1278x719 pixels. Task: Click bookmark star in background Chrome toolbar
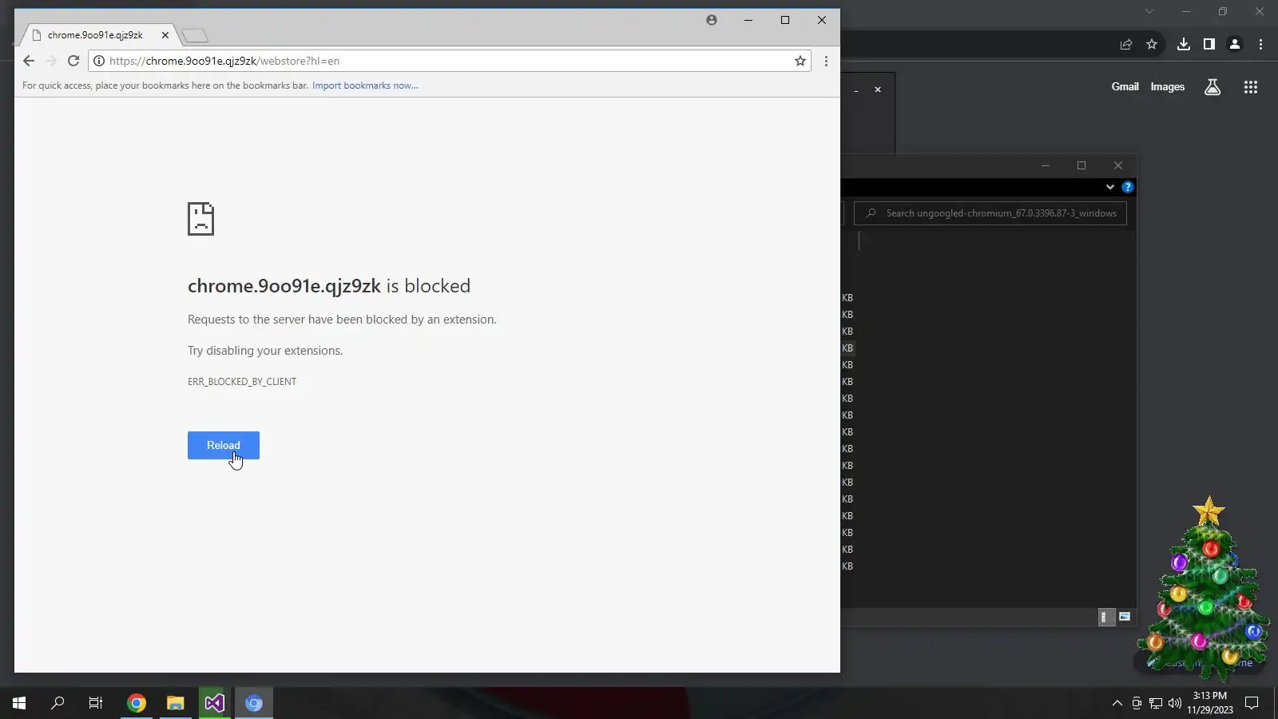click(x=1152, y=45)
